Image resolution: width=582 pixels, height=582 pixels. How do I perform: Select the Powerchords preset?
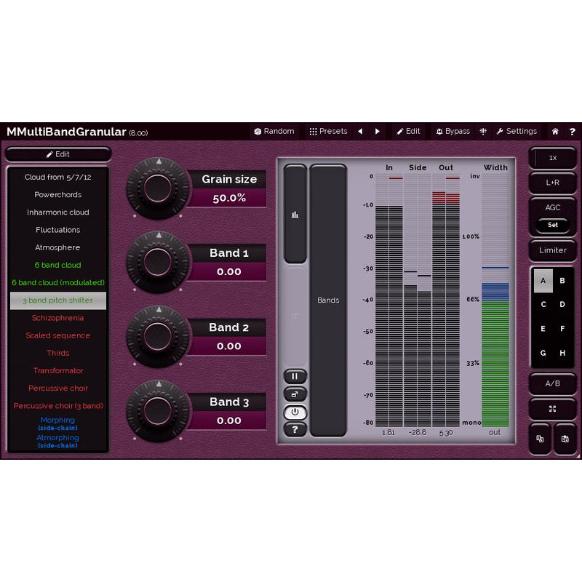58,194
